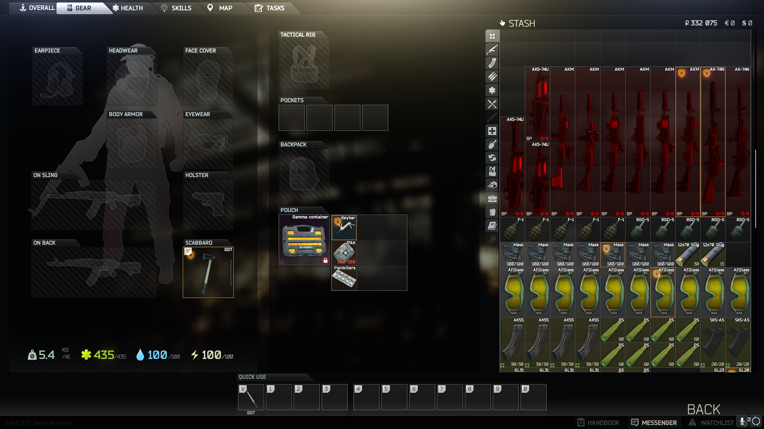Click the energy value with lightning bolt
764x429 pixels.
click(x=212, y=355)
